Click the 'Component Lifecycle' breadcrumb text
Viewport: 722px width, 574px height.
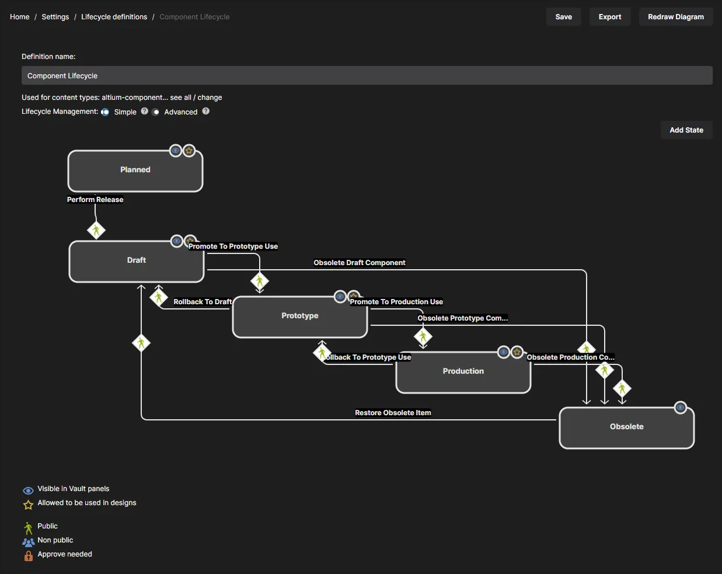[x=194, y=17]
